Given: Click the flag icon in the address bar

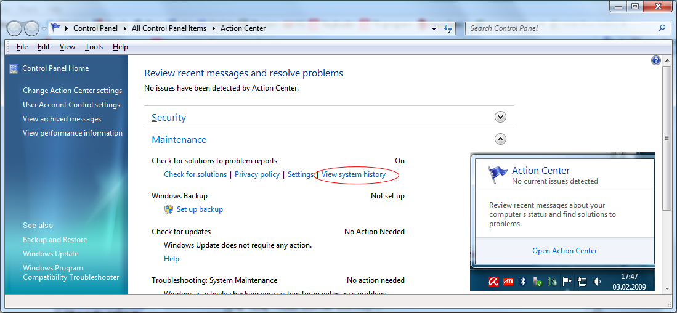Looking at the screenshot, I should [x=55, y=28].
